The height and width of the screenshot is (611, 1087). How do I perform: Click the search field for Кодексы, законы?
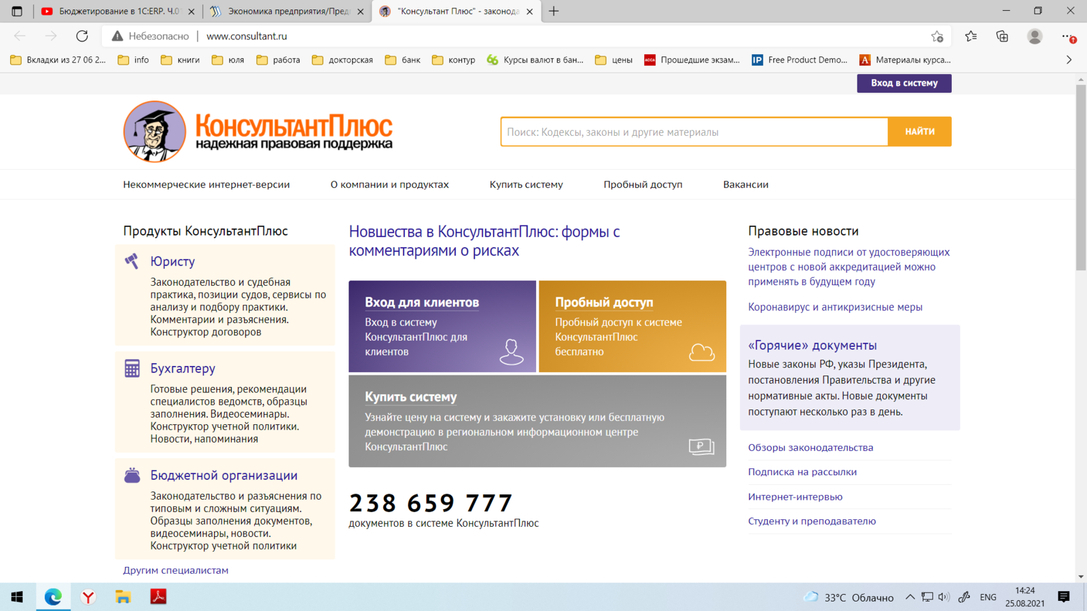click(x=694, y=132)
